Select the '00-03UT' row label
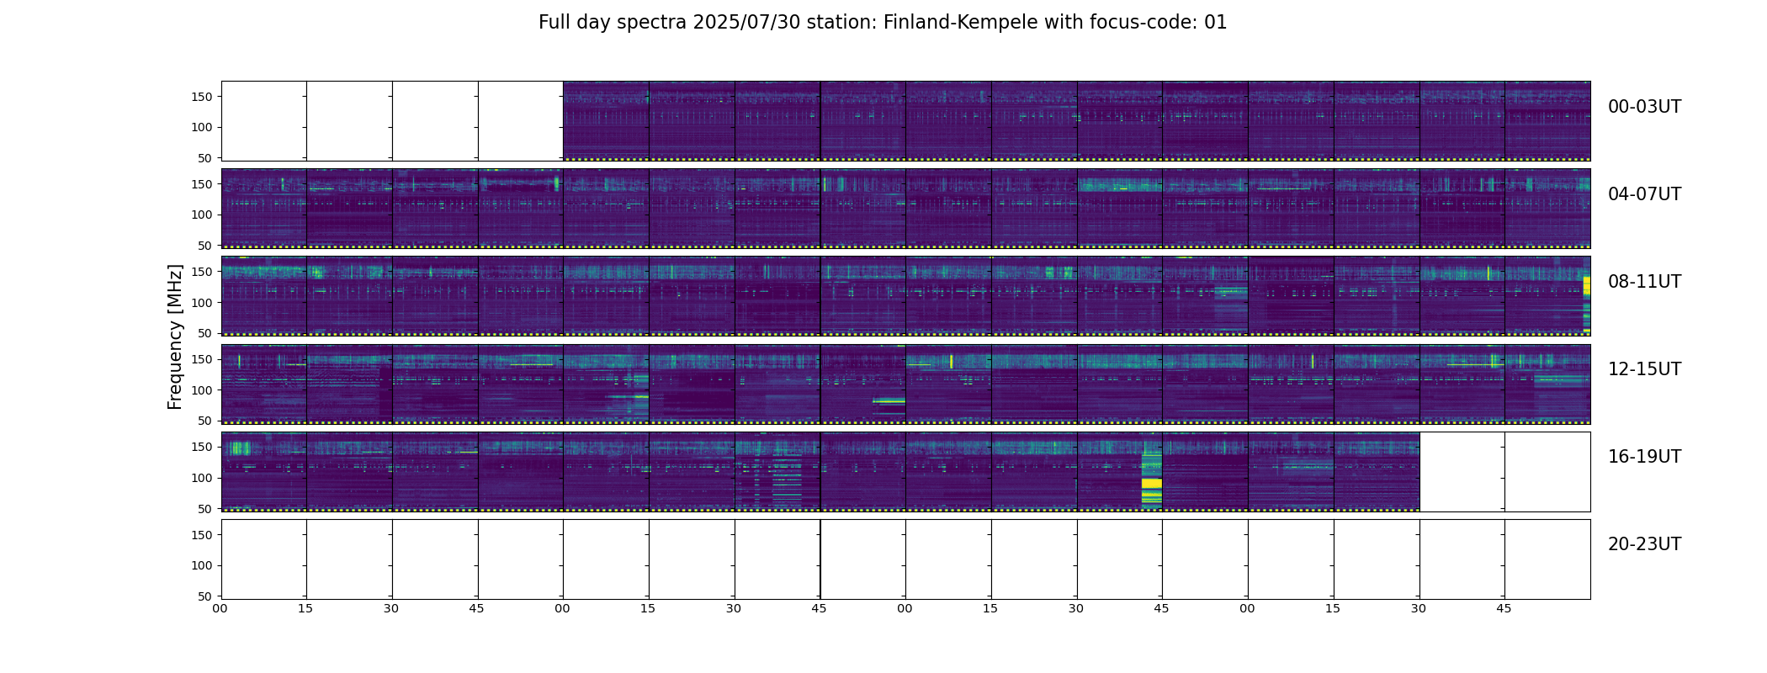The width and height of the screenshot is (1767, 673). click(x=1644, y=107)
